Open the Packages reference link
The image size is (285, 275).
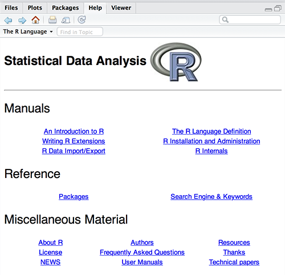click(74, 197)
